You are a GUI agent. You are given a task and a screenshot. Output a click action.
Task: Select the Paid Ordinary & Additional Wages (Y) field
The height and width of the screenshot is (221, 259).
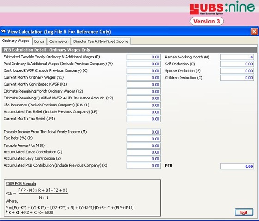point(144,64)
